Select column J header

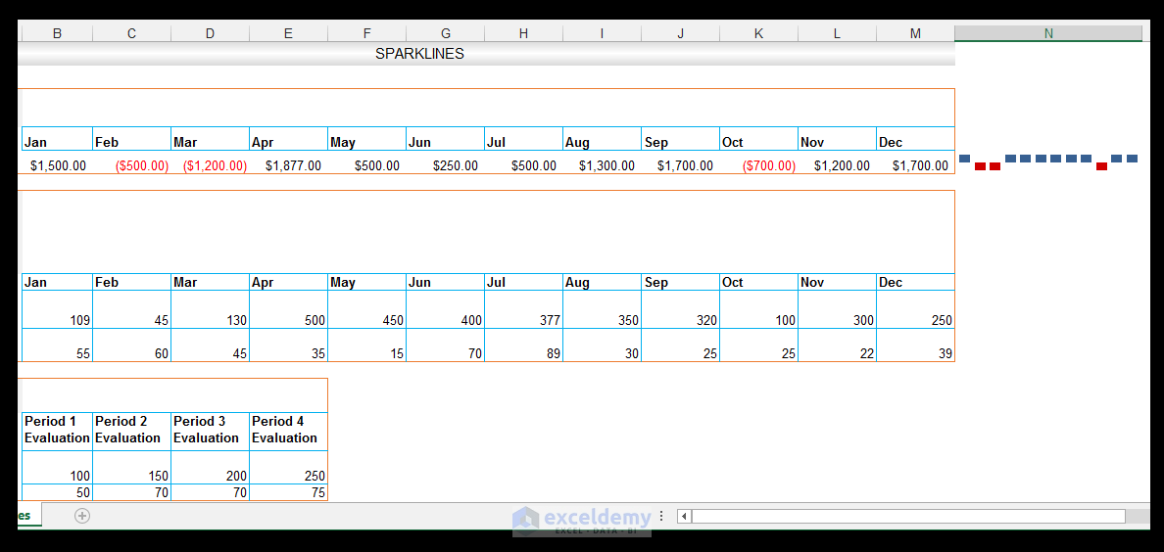click(680, 33)
